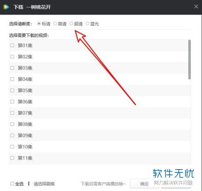Viewport: 202px width, 191px height.
Task: Check the 第11集 episode checkbox
Action: (x=12, y=158)
